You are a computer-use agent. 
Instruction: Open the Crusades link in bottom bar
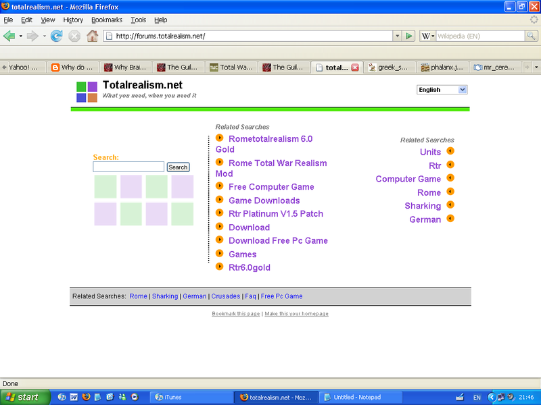pos(226,296)
